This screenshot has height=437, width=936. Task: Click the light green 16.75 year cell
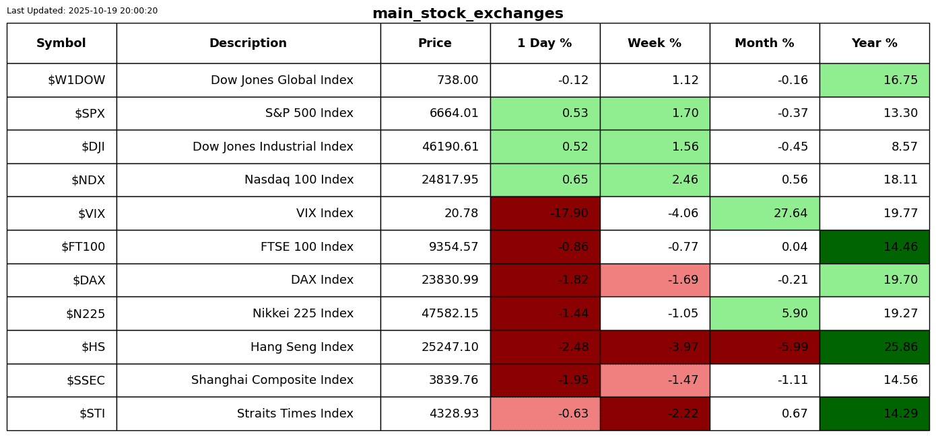tap(874, 81)
